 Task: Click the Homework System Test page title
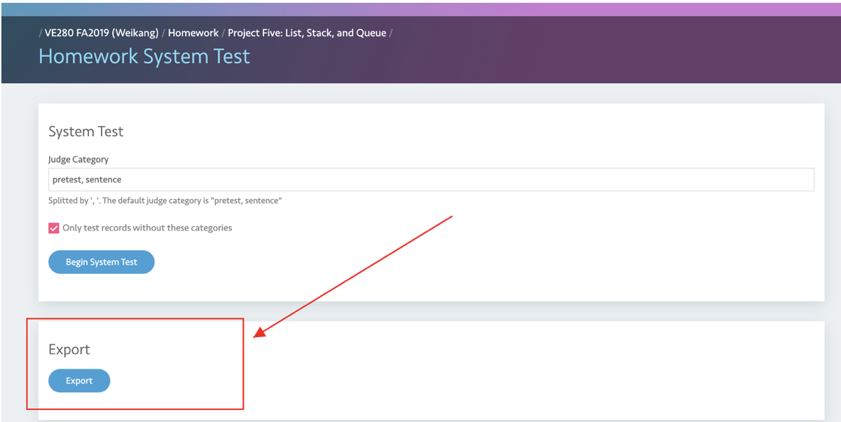tap(144, 56)
